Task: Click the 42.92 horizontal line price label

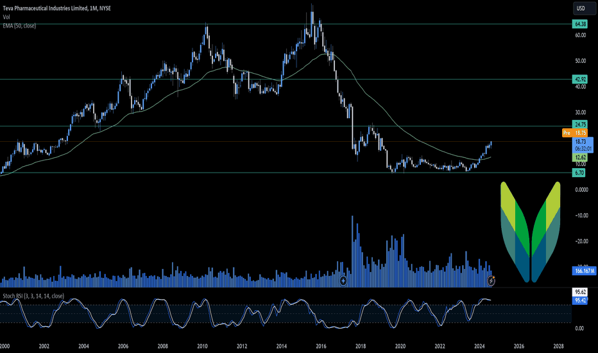Action: tap(580, 80)
